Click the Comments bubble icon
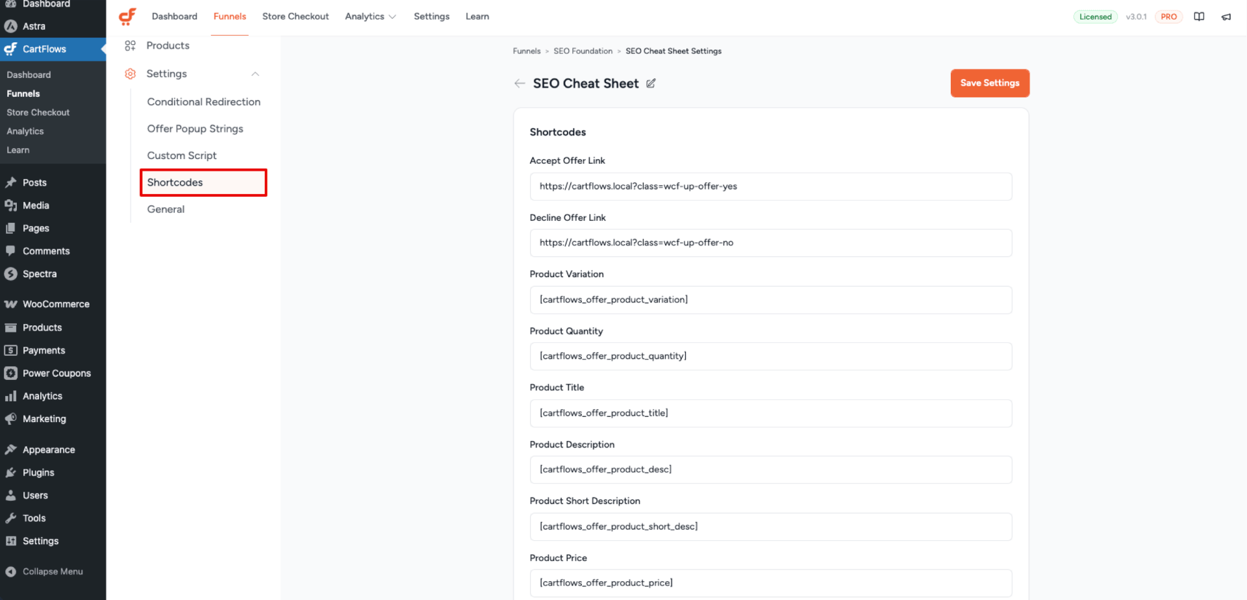 (10, 251)
